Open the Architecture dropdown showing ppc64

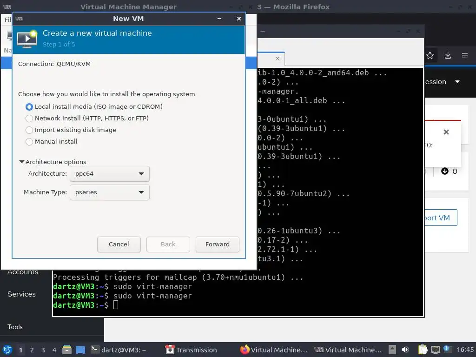[x=110, y=174]
